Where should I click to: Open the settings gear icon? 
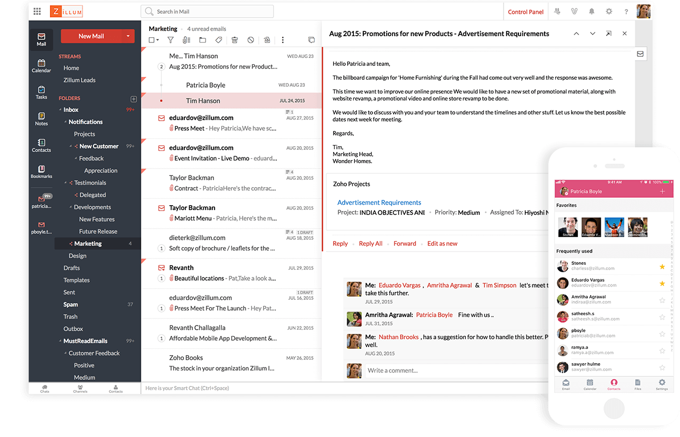[x=609, y=11]
